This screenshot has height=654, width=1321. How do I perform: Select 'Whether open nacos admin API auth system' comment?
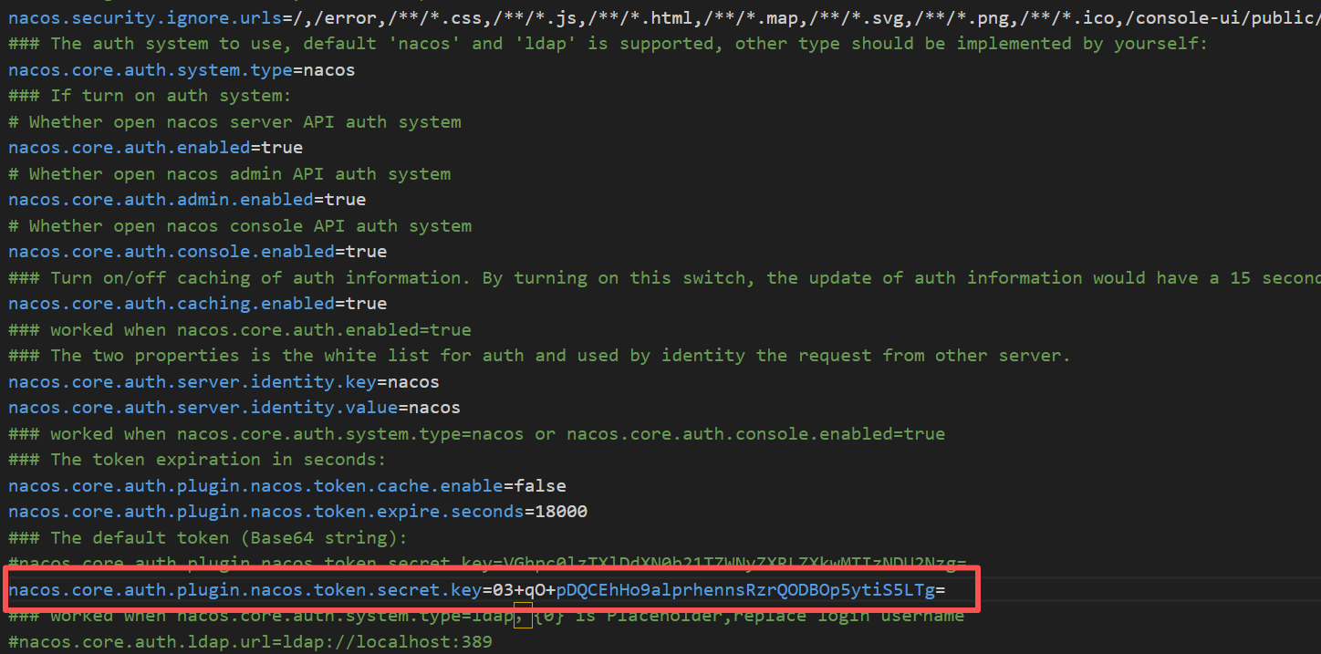[229, 173]
